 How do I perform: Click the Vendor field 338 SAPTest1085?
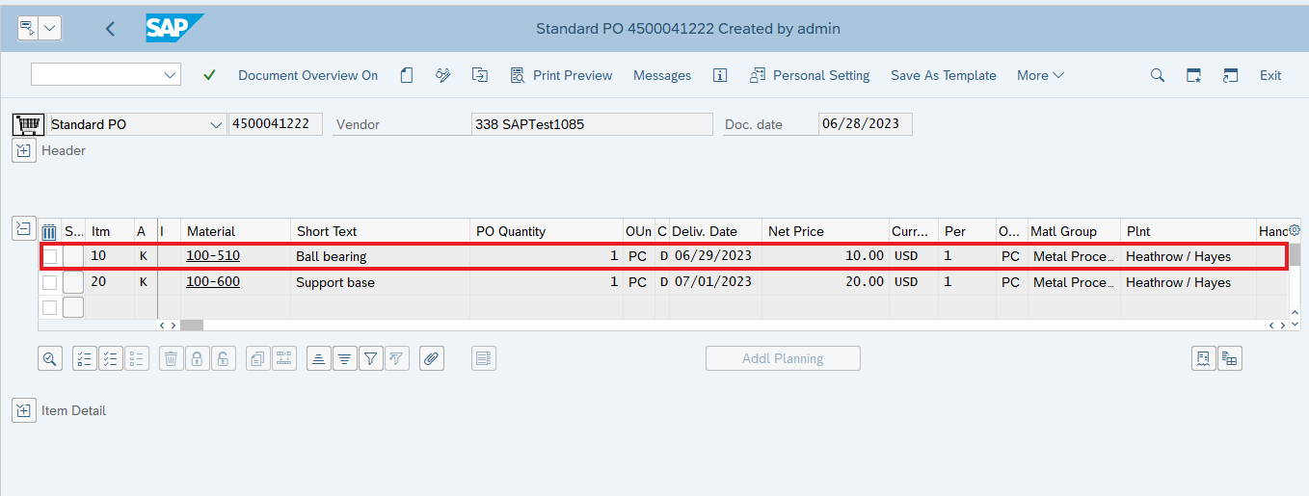point(592,124)
